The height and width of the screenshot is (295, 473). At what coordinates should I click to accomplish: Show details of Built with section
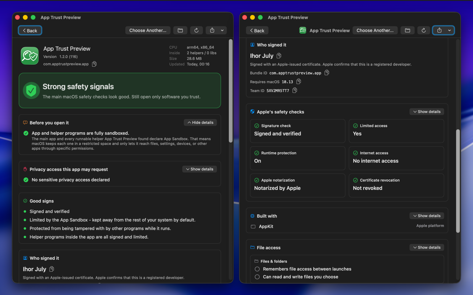click(427, 216)
